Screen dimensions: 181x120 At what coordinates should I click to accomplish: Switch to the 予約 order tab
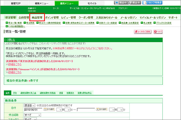click(x=15, y=93)
